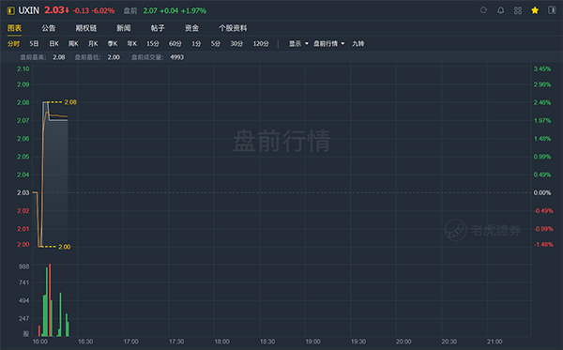
Task: Switch to the 期权链 tab
Action: tap(86, 28)
